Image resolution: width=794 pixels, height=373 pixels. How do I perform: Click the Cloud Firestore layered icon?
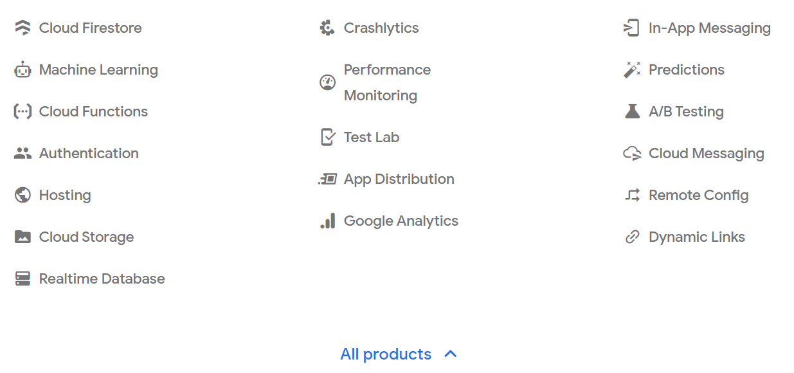[23, 28]
